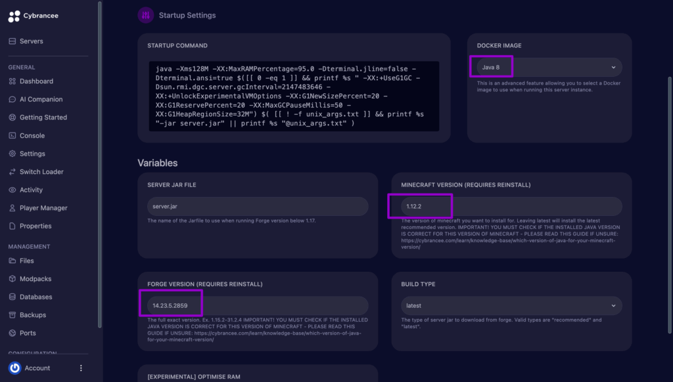673x382 pixels.
Task: Click the Backups archive icon
Action: [x=12, y=314]
